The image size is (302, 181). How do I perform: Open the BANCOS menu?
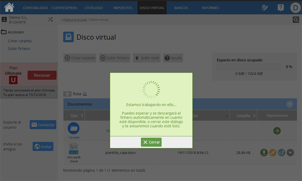tap(181, 8)
